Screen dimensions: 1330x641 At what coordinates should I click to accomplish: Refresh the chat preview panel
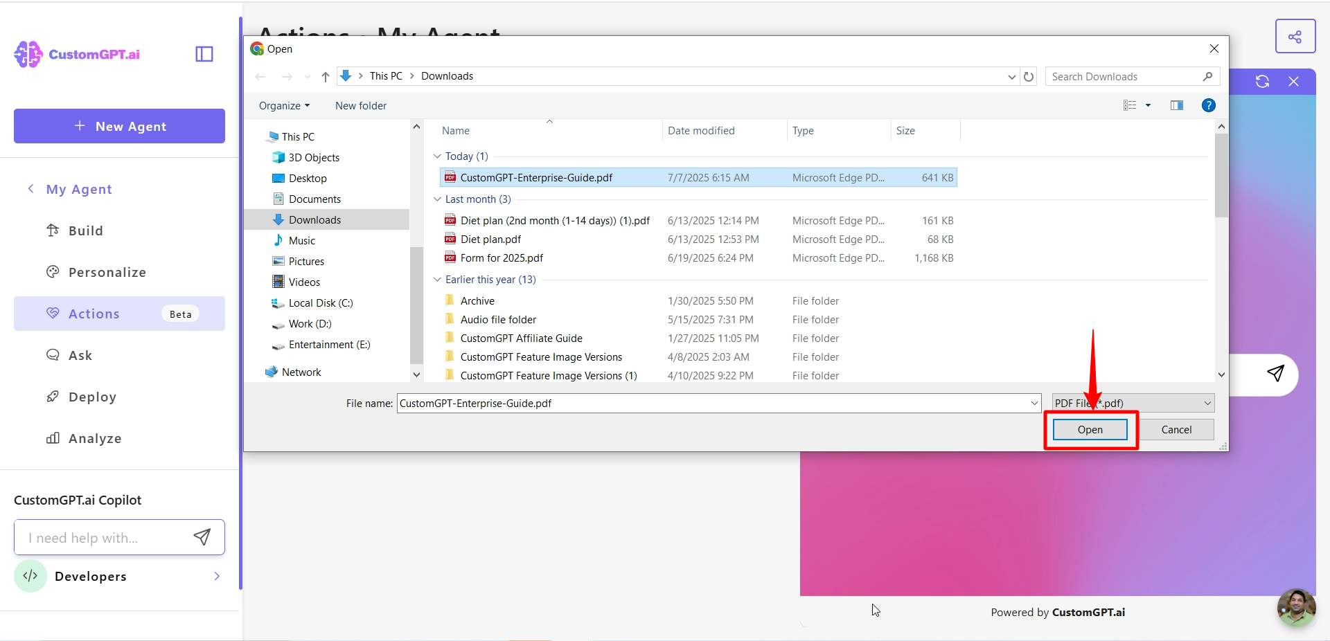tap(1262, 82)
